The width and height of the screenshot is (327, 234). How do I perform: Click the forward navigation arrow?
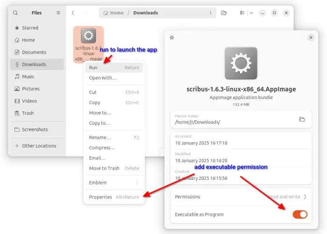point(85,13)
